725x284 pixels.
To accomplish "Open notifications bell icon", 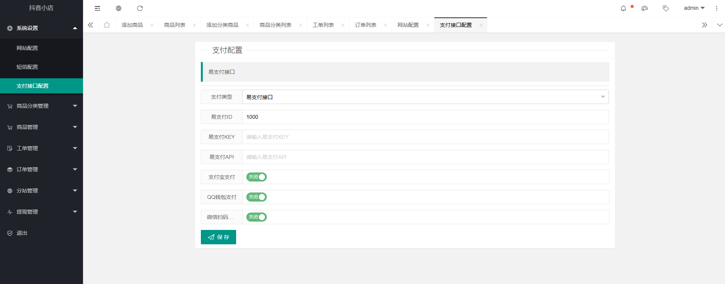I will [623, 8].
